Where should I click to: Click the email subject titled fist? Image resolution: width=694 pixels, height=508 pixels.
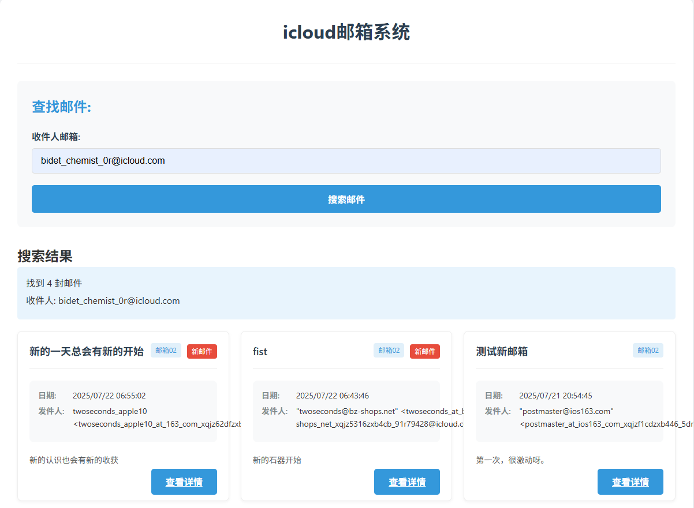click(260, 351)
